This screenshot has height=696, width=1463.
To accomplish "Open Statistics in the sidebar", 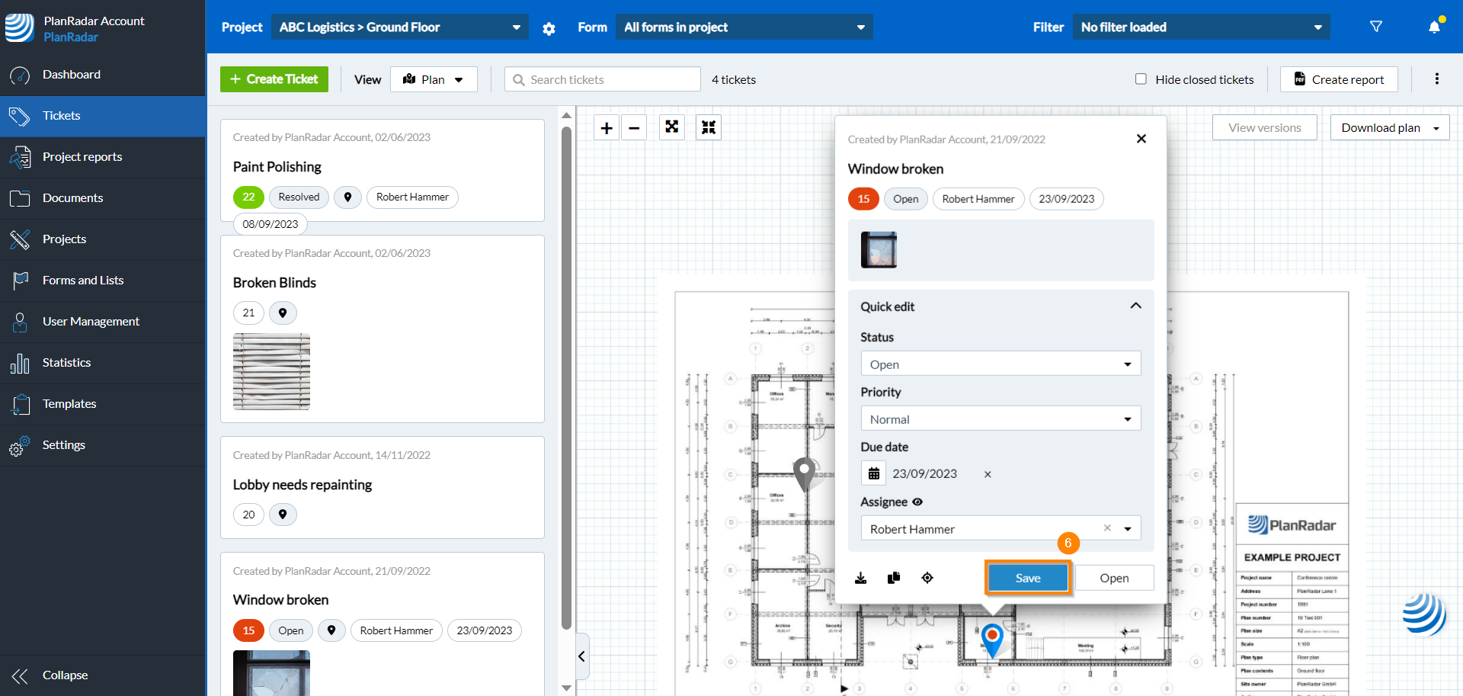I will [66, 363].
